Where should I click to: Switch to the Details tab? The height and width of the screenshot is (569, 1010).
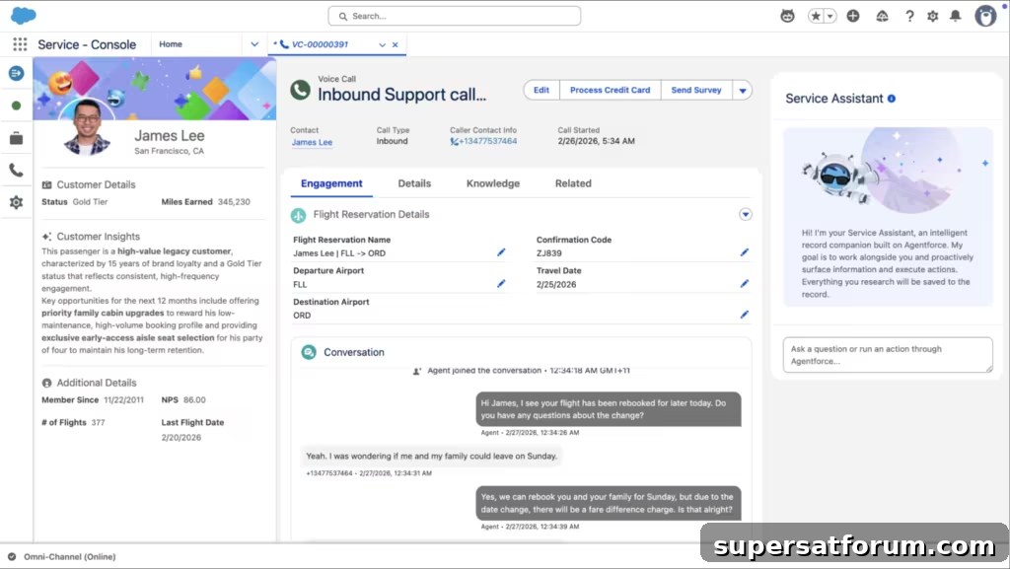414,183
